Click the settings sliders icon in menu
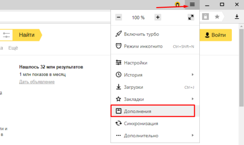Image resolution: width=244 pixels, height=145 pixels. [x=118, y=62]
